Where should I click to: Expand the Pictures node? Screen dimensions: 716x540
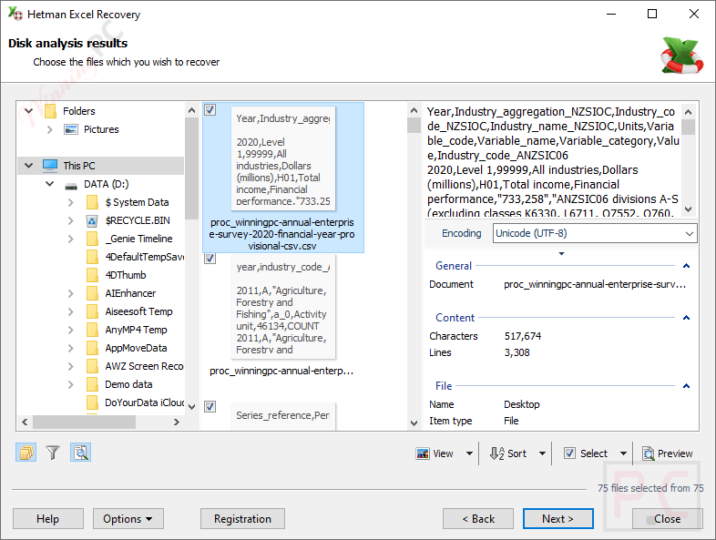[49, 129]
